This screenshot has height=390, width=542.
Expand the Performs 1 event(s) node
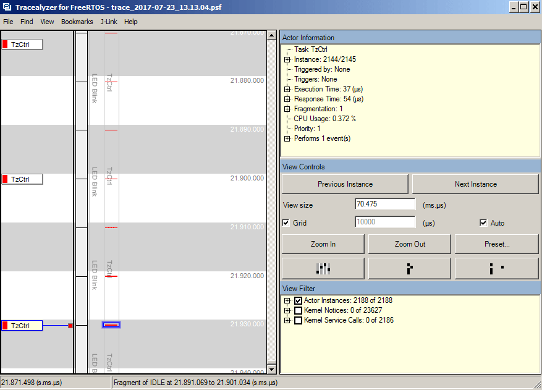pyautogui.click(x=287, y=138)
